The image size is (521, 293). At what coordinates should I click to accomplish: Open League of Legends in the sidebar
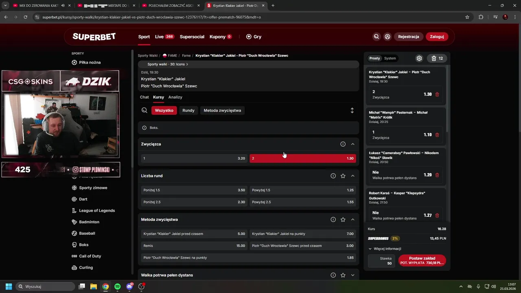tap(93, 210)
